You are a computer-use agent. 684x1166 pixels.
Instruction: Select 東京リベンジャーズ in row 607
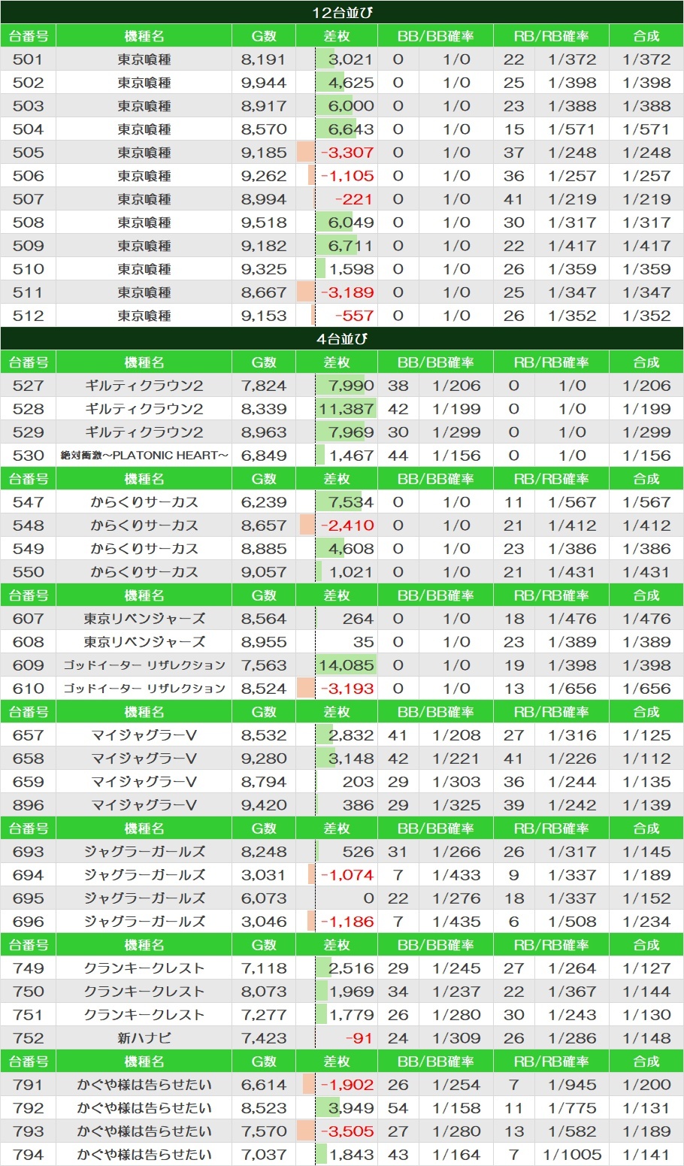(x=144, y=619)
